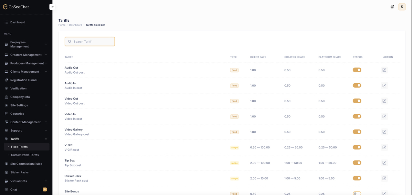Edit the Video Gallery tariff
The image size is (412, 195).
coord(384,132)
